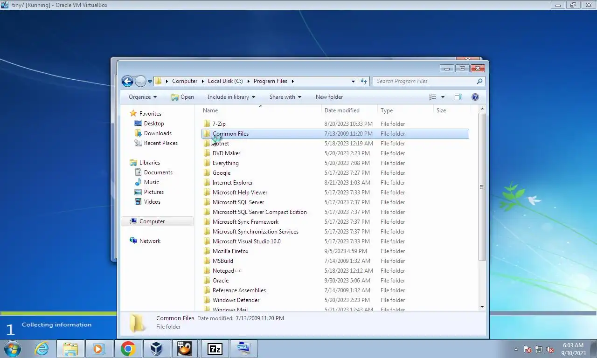Click Computer in the address breadcrumb

[185, 81]
